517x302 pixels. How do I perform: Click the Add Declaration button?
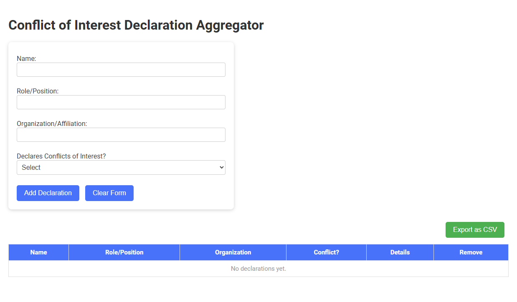[48, 193]
